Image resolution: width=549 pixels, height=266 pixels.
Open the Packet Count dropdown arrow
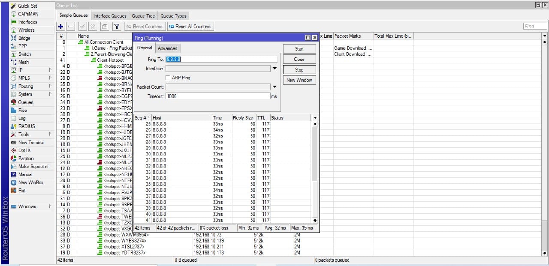click(275, 87)
